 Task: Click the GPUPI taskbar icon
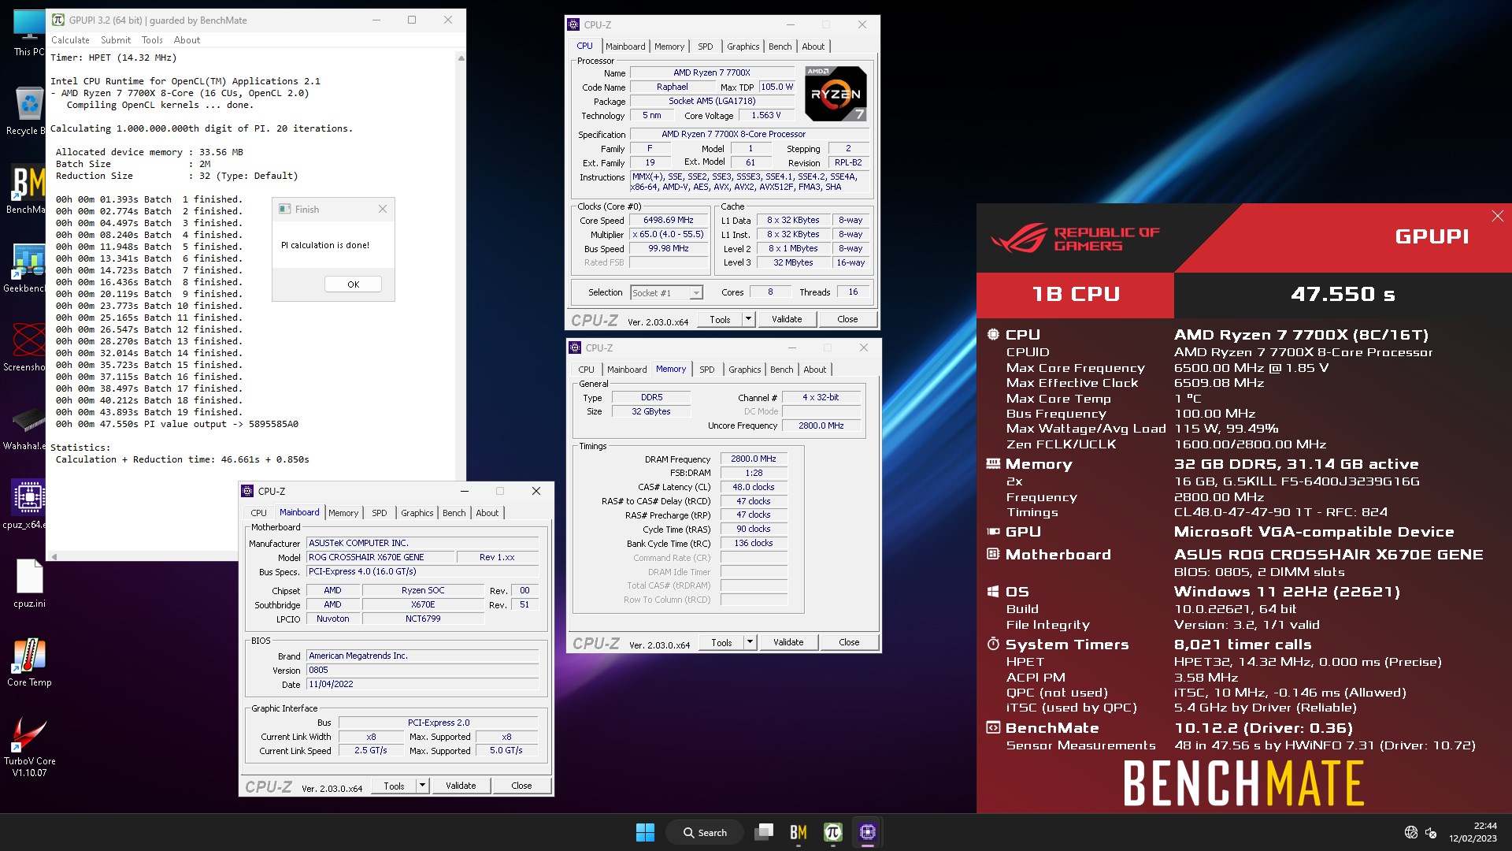pos(833,832)
